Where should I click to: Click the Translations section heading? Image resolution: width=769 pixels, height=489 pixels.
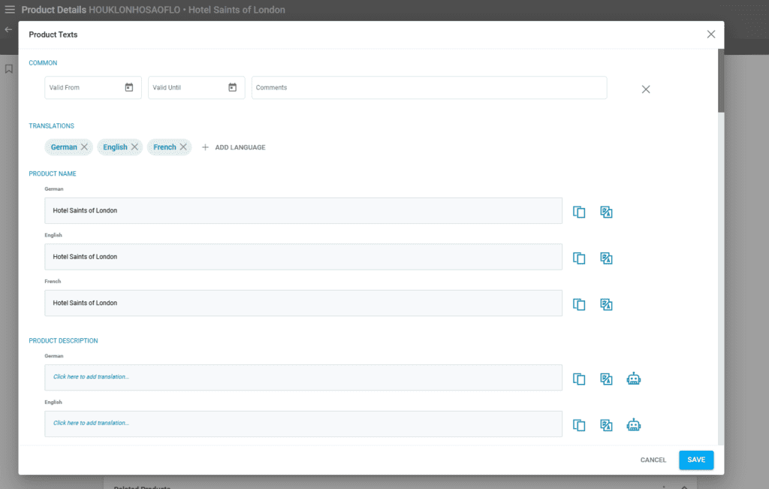coord(52,125)
